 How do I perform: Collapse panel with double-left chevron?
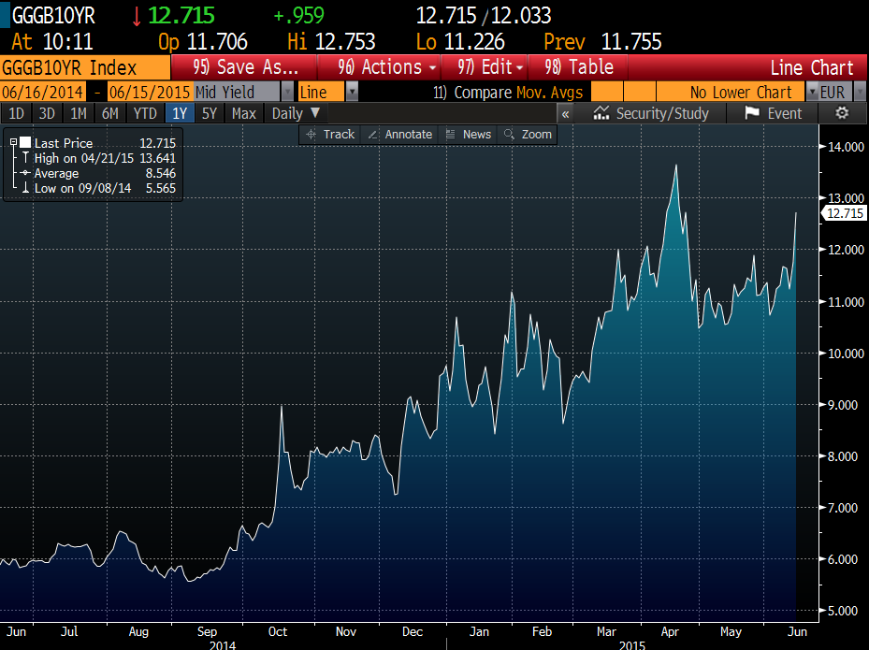point(565,113)
